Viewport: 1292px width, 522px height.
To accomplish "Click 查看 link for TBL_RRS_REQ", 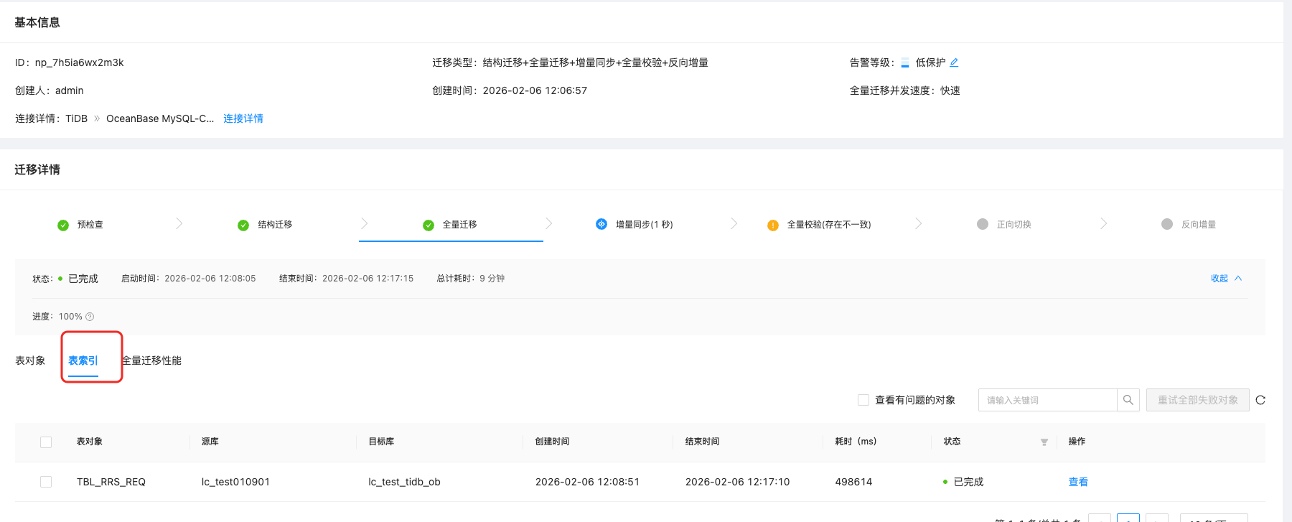I will [1078, 482].
